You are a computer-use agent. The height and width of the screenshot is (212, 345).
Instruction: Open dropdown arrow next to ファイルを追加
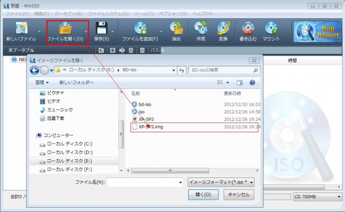click(161, 31)
